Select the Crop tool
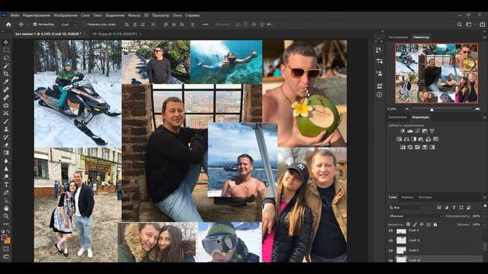The width and height of the screenshot is (488, 274). pyautogui.click(x=6, y=74)
